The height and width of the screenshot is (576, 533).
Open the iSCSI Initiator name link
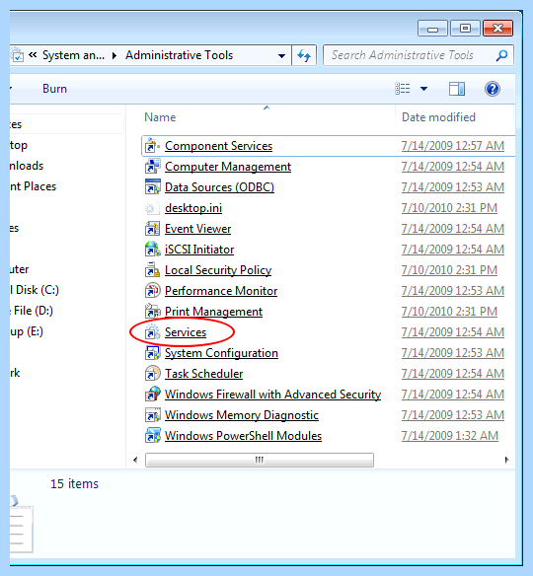[199, 250]
